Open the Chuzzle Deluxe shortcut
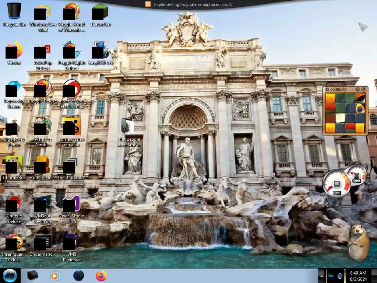The image size is (377, 283). click(14, 209)
